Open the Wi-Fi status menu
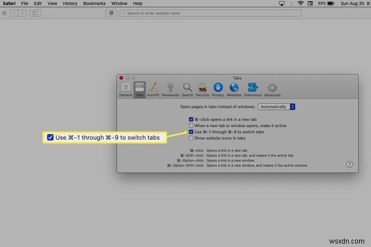 click(x=300, y=3)
